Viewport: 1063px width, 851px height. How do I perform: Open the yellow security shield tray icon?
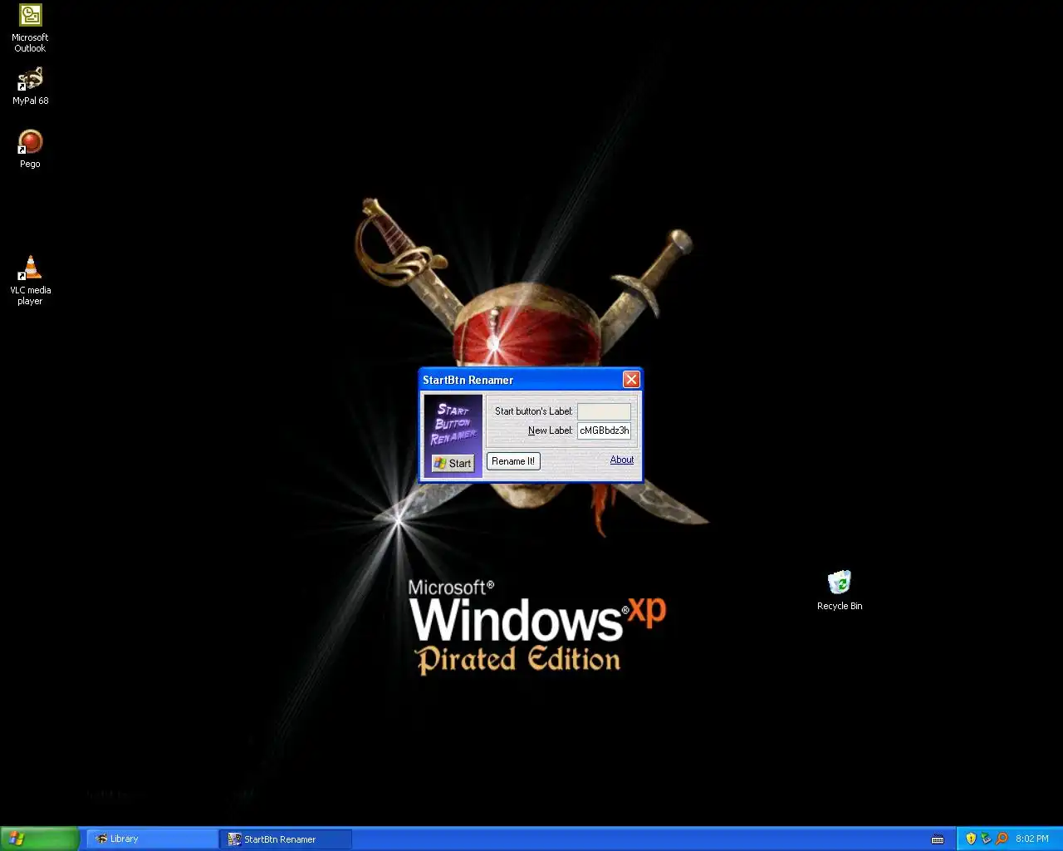971,839
